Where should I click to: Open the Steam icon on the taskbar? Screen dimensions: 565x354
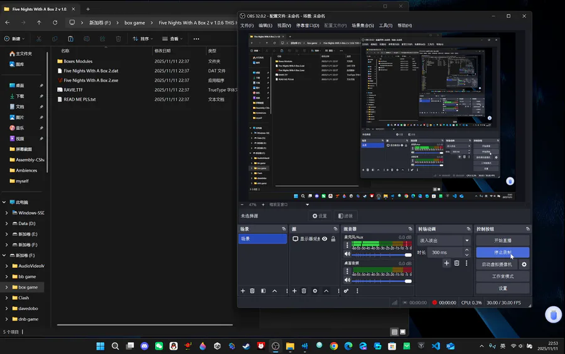(x=246, y=346)
